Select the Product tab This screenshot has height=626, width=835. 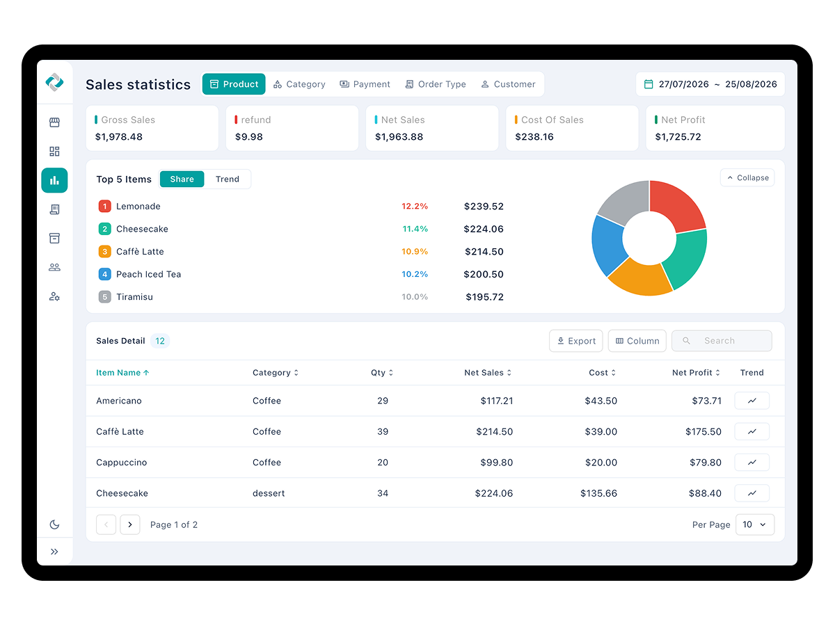tap(234, 84)
